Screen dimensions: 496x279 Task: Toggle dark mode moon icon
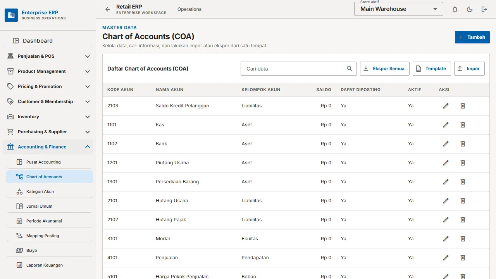(470, 9)
